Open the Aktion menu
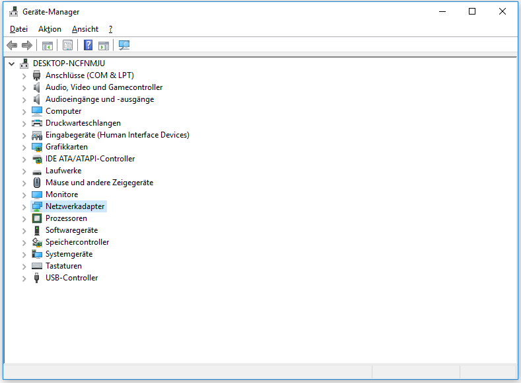Viewport: 521px width, 383px height. coord(50,29)
